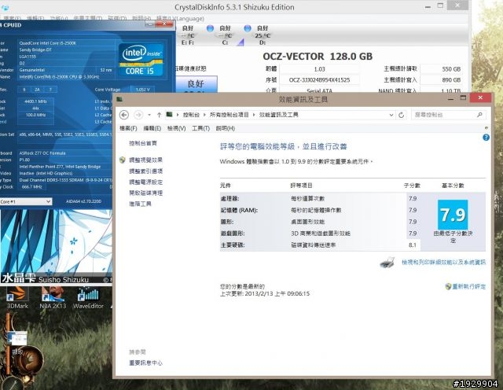Click the address bar folder icon
Screen dimensions: 503x390
170,115
